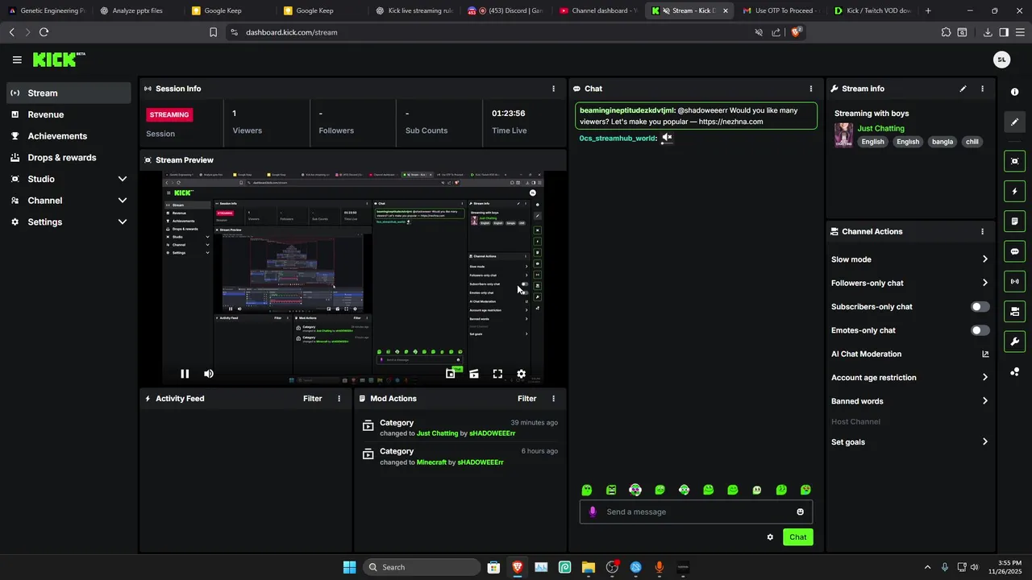Enter fullscreen in stream preview
This screenshot has height=580, width=1032.
coord(497,374)
